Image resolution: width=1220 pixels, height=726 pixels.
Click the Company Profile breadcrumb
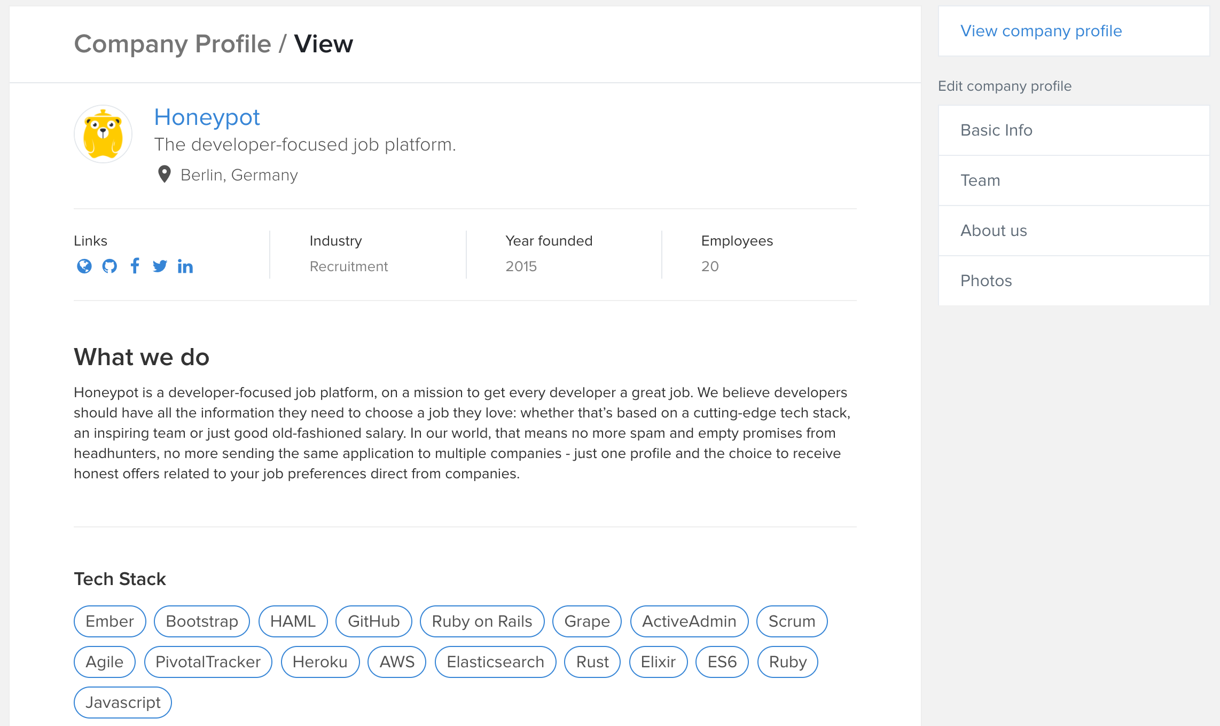tap(173, 44)
